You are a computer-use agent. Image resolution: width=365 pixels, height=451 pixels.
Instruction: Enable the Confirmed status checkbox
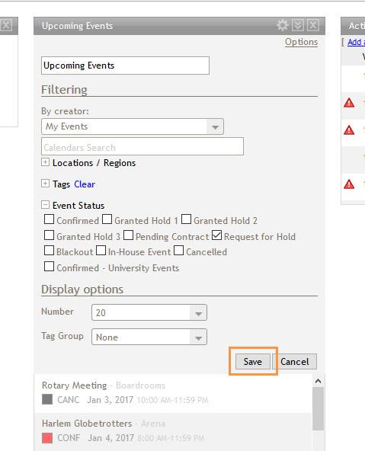[50, 219]
